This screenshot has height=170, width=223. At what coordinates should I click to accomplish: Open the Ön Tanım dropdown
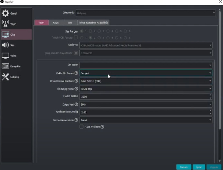(146, 65)
